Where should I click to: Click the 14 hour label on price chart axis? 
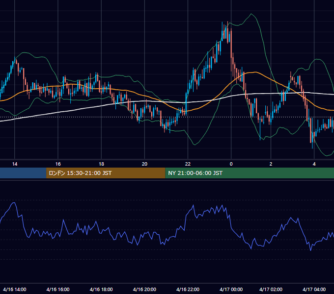pyautogui.click(x=14, y=164)
